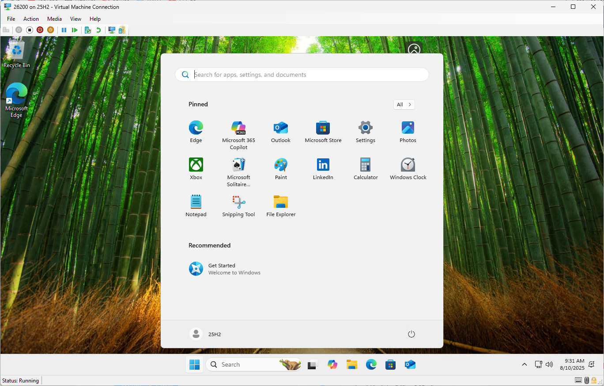Open the Photos pinned app
Image resolution: width=604 pixels, height=386 pixels.
408,132
